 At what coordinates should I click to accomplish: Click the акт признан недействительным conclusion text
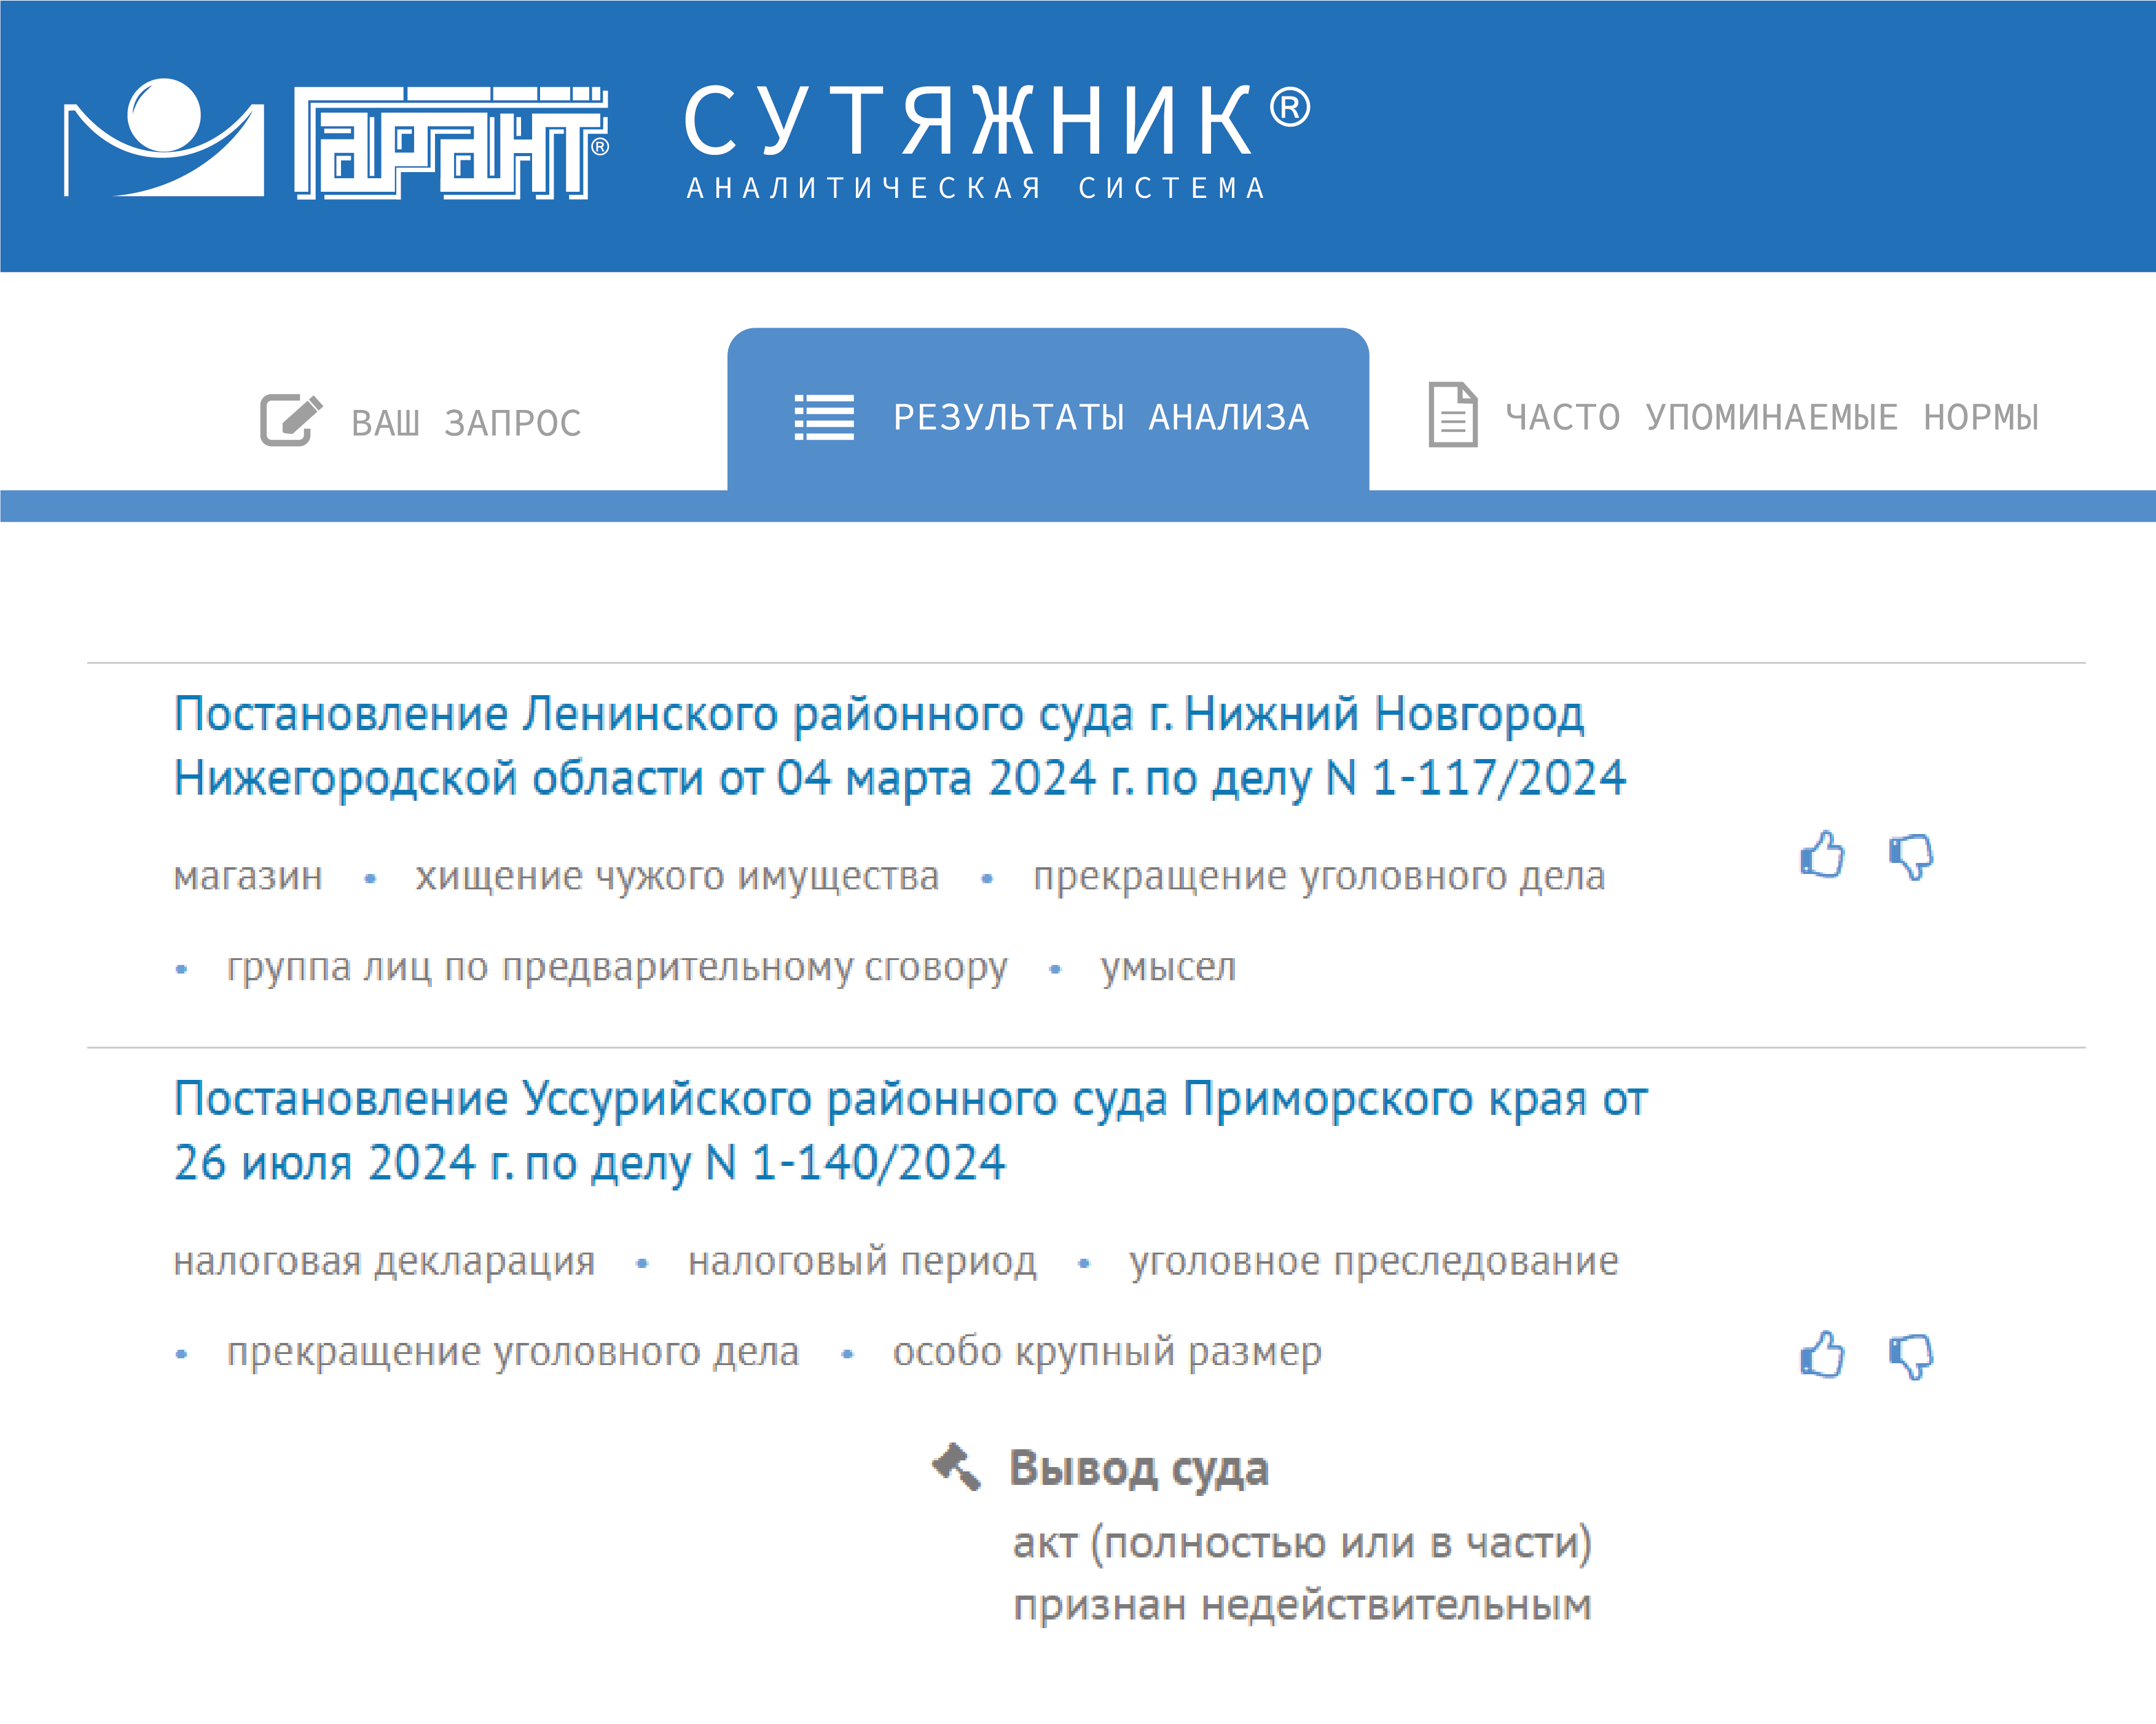coord(1302,1574)
